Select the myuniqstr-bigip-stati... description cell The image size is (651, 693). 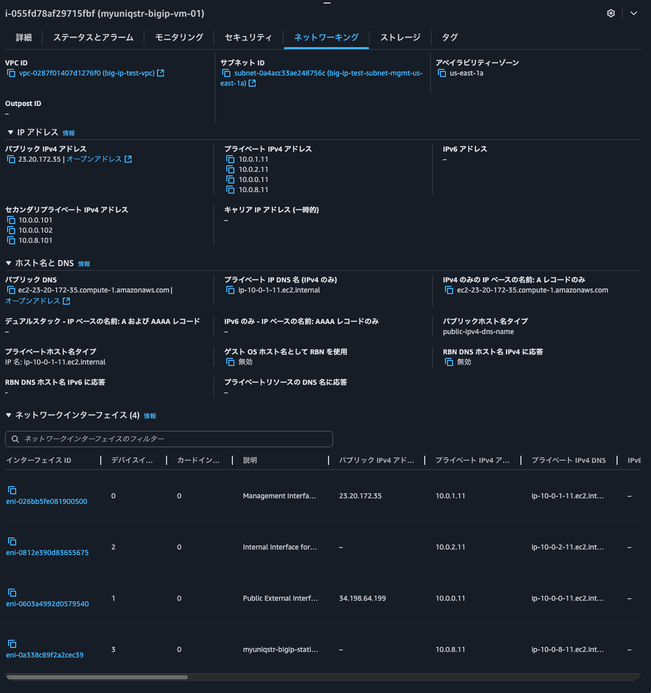coord(280,649)
